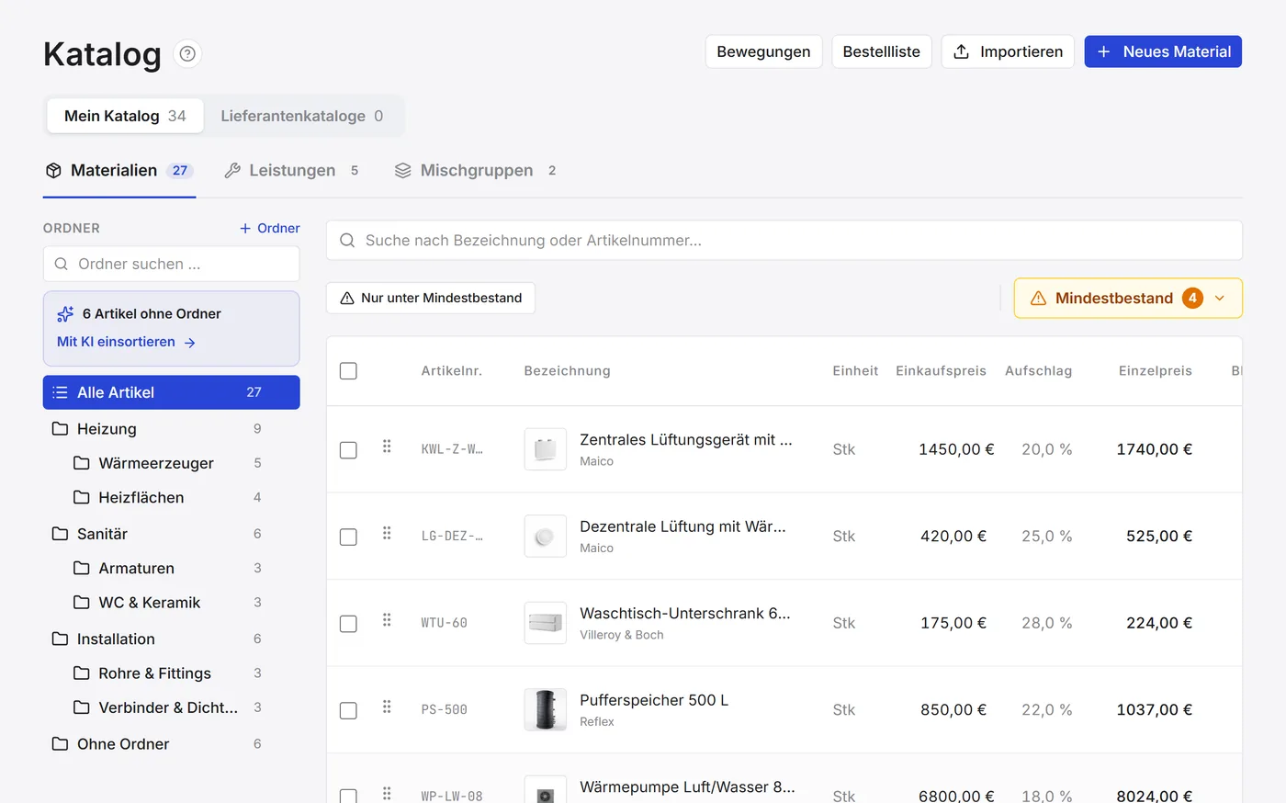Click the list icon beside Alle Artikel
1286x803 pixels.
61,392
